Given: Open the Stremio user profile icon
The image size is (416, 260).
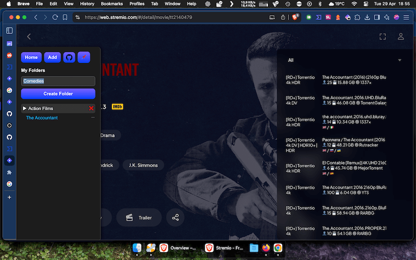Looking at the screenshot, I should click(400, 36).
